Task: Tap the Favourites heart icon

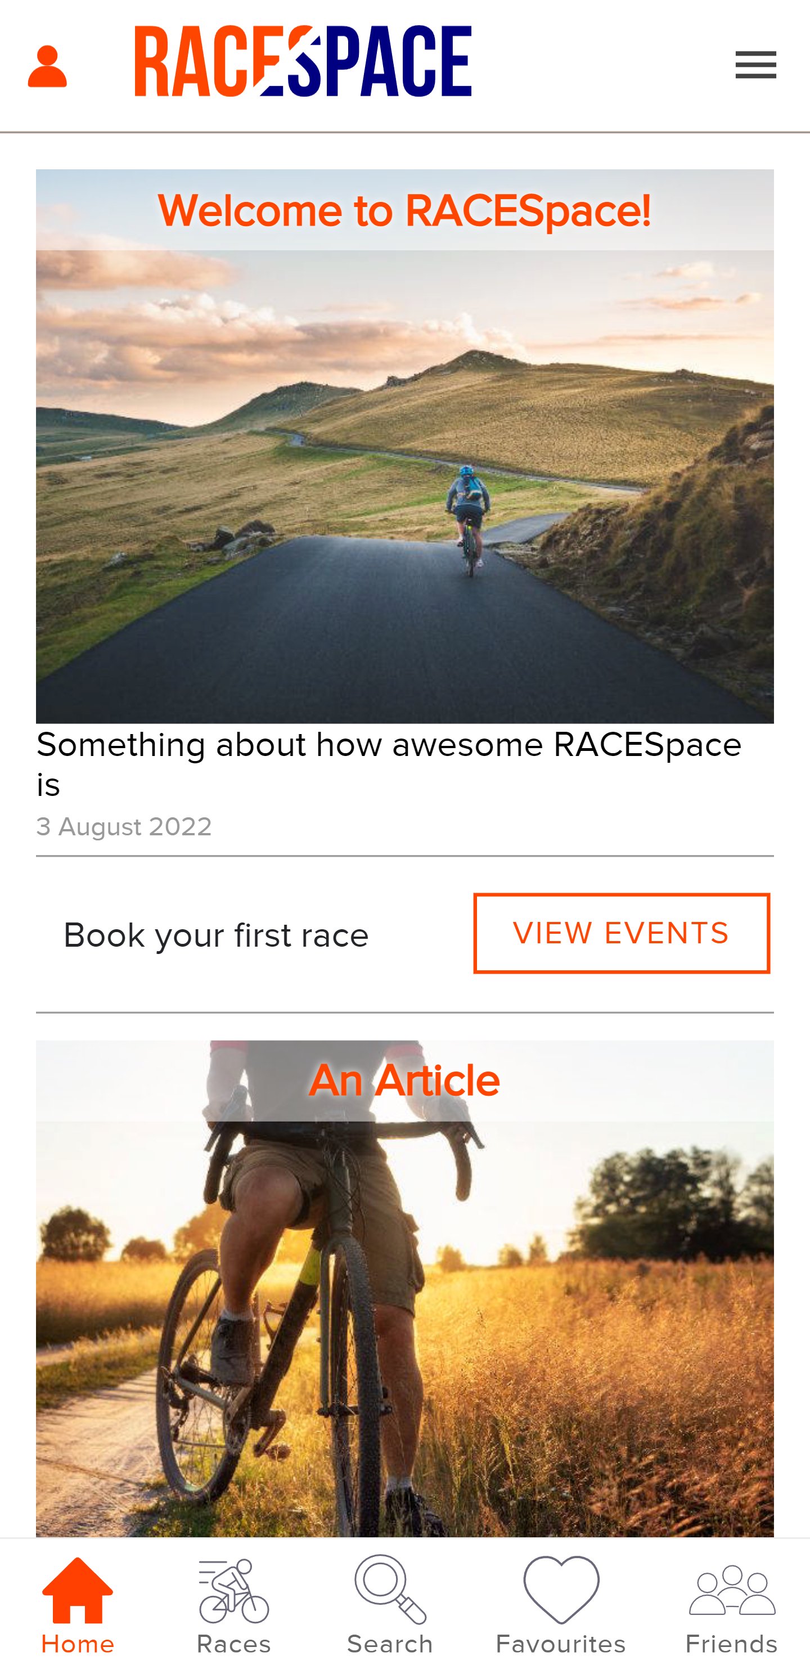Action: [560, 1590]
